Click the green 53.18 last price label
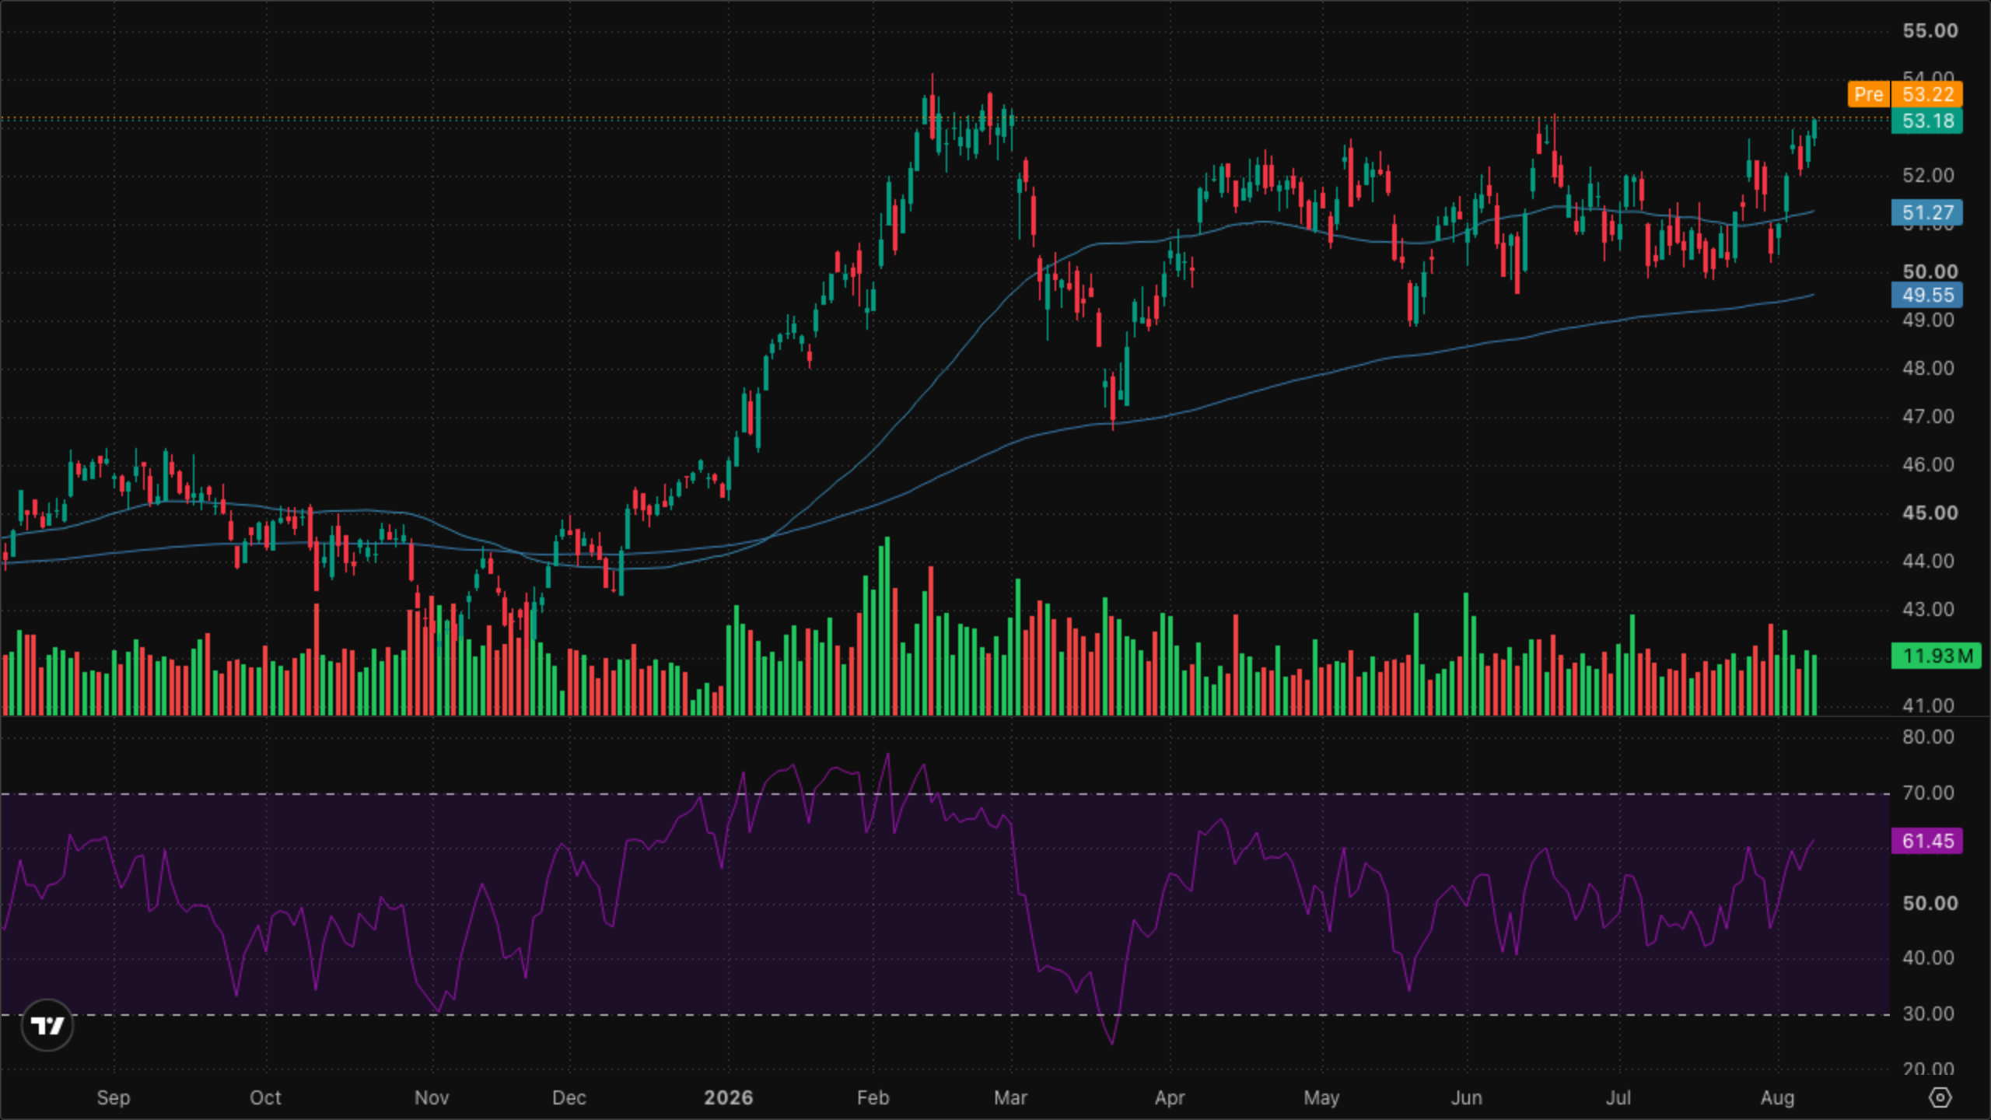Image resolution: width=1991 pixels, height=1120 pixels. (x=1927, y=121)
